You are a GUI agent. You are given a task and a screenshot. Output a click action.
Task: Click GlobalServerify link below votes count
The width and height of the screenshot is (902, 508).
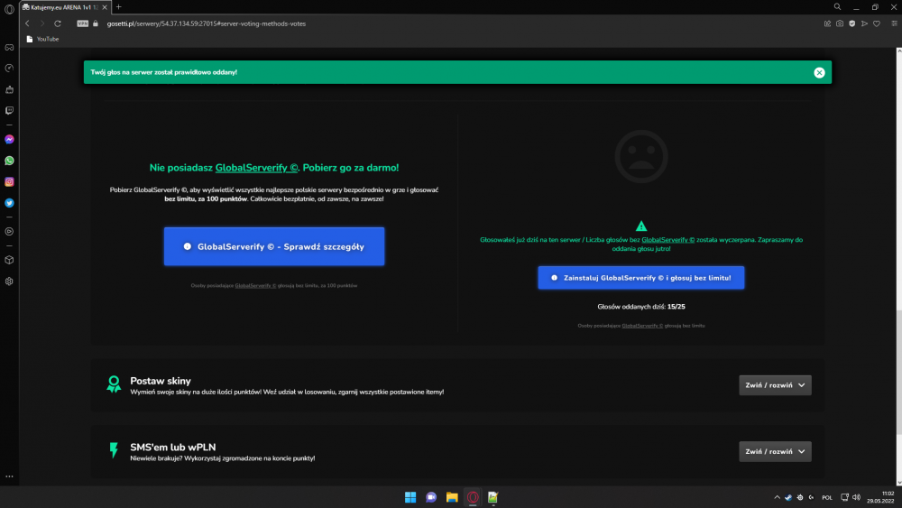point(642,326)
